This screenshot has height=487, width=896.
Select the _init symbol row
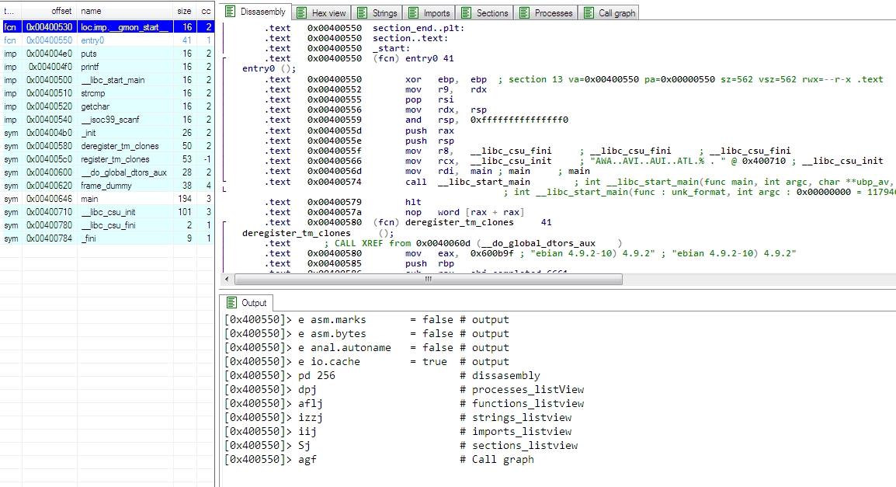click(x=107, y=133)
